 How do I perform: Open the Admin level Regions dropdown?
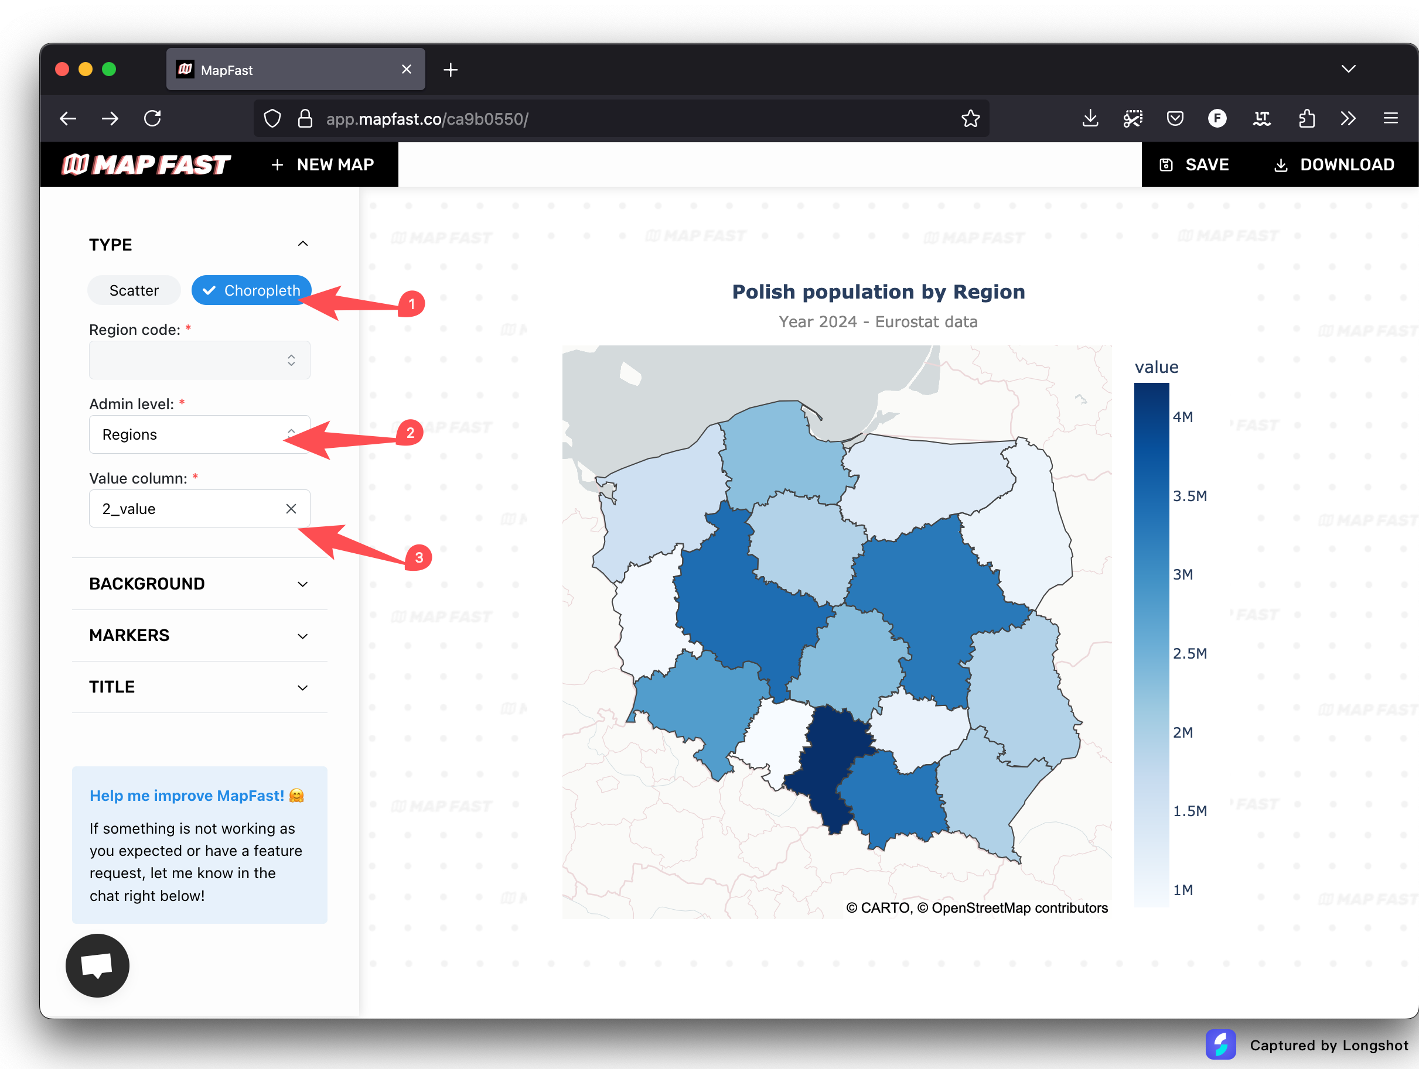200,434
